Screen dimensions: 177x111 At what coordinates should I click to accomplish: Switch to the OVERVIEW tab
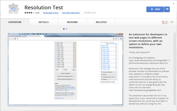[x=15, y=22]
